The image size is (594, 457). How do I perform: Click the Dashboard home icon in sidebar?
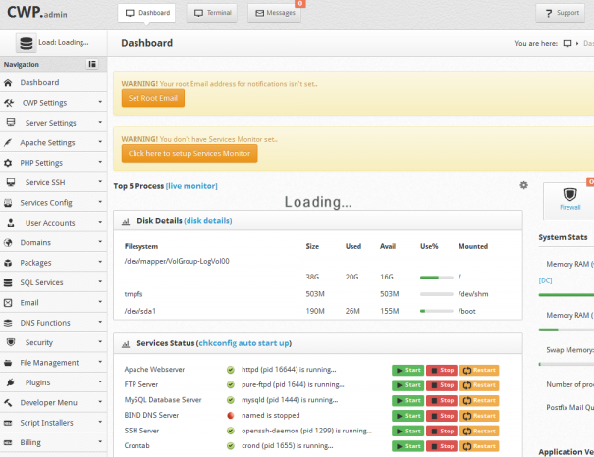[8, 82]
